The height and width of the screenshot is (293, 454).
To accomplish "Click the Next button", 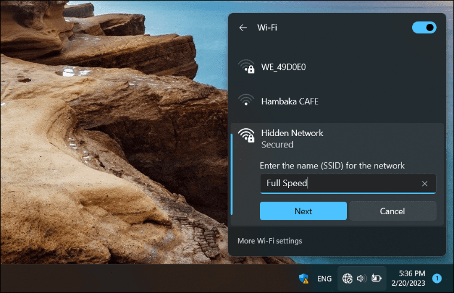I will click(x=303, y=211).
